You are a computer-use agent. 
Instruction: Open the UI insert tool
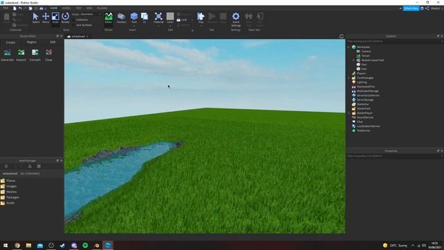(x=144, y=18)
